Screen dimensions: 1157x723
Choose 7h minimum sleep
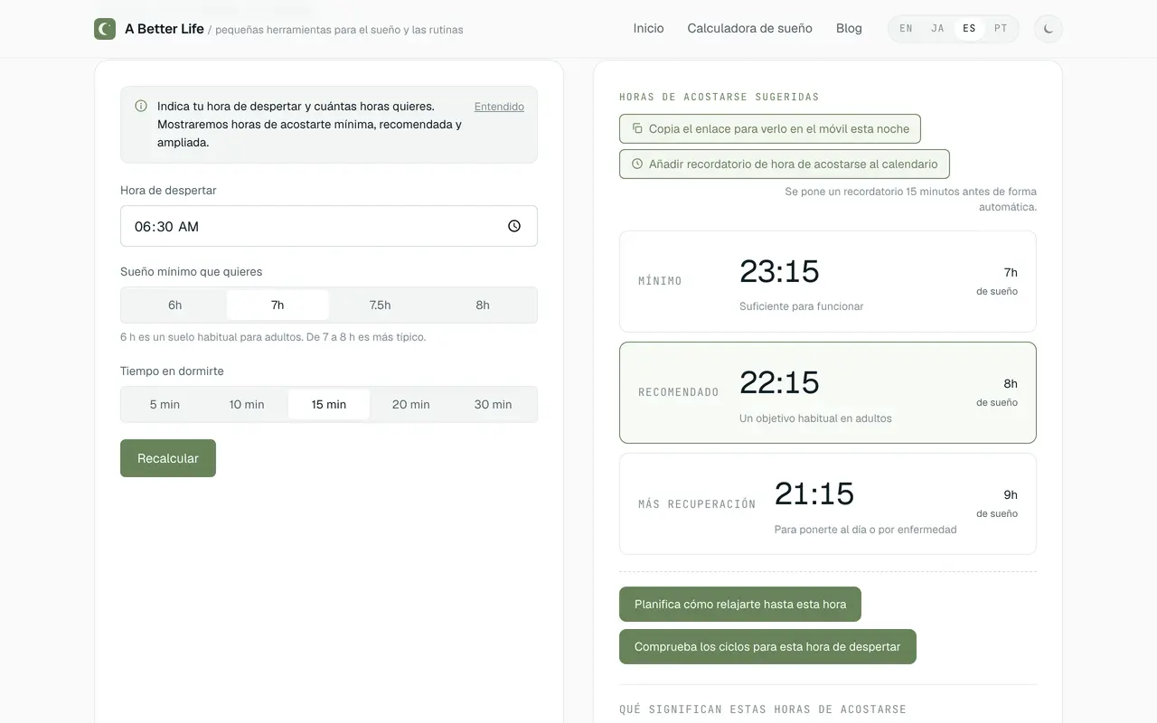pos(277,305)
